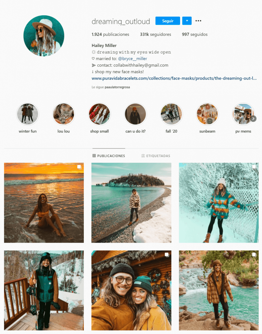Open the winter fun story highlight
The height and width of the screenshot is (334, 262).
(28, 114)
